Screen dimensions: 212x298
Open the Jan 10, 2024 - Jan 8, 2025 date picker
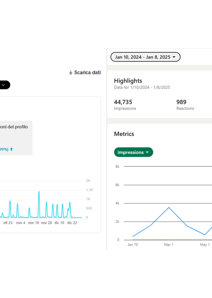(x=145, y=57)
